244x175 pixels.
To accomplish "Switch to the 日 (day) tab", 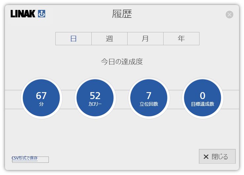I will (x=74, y=39).
